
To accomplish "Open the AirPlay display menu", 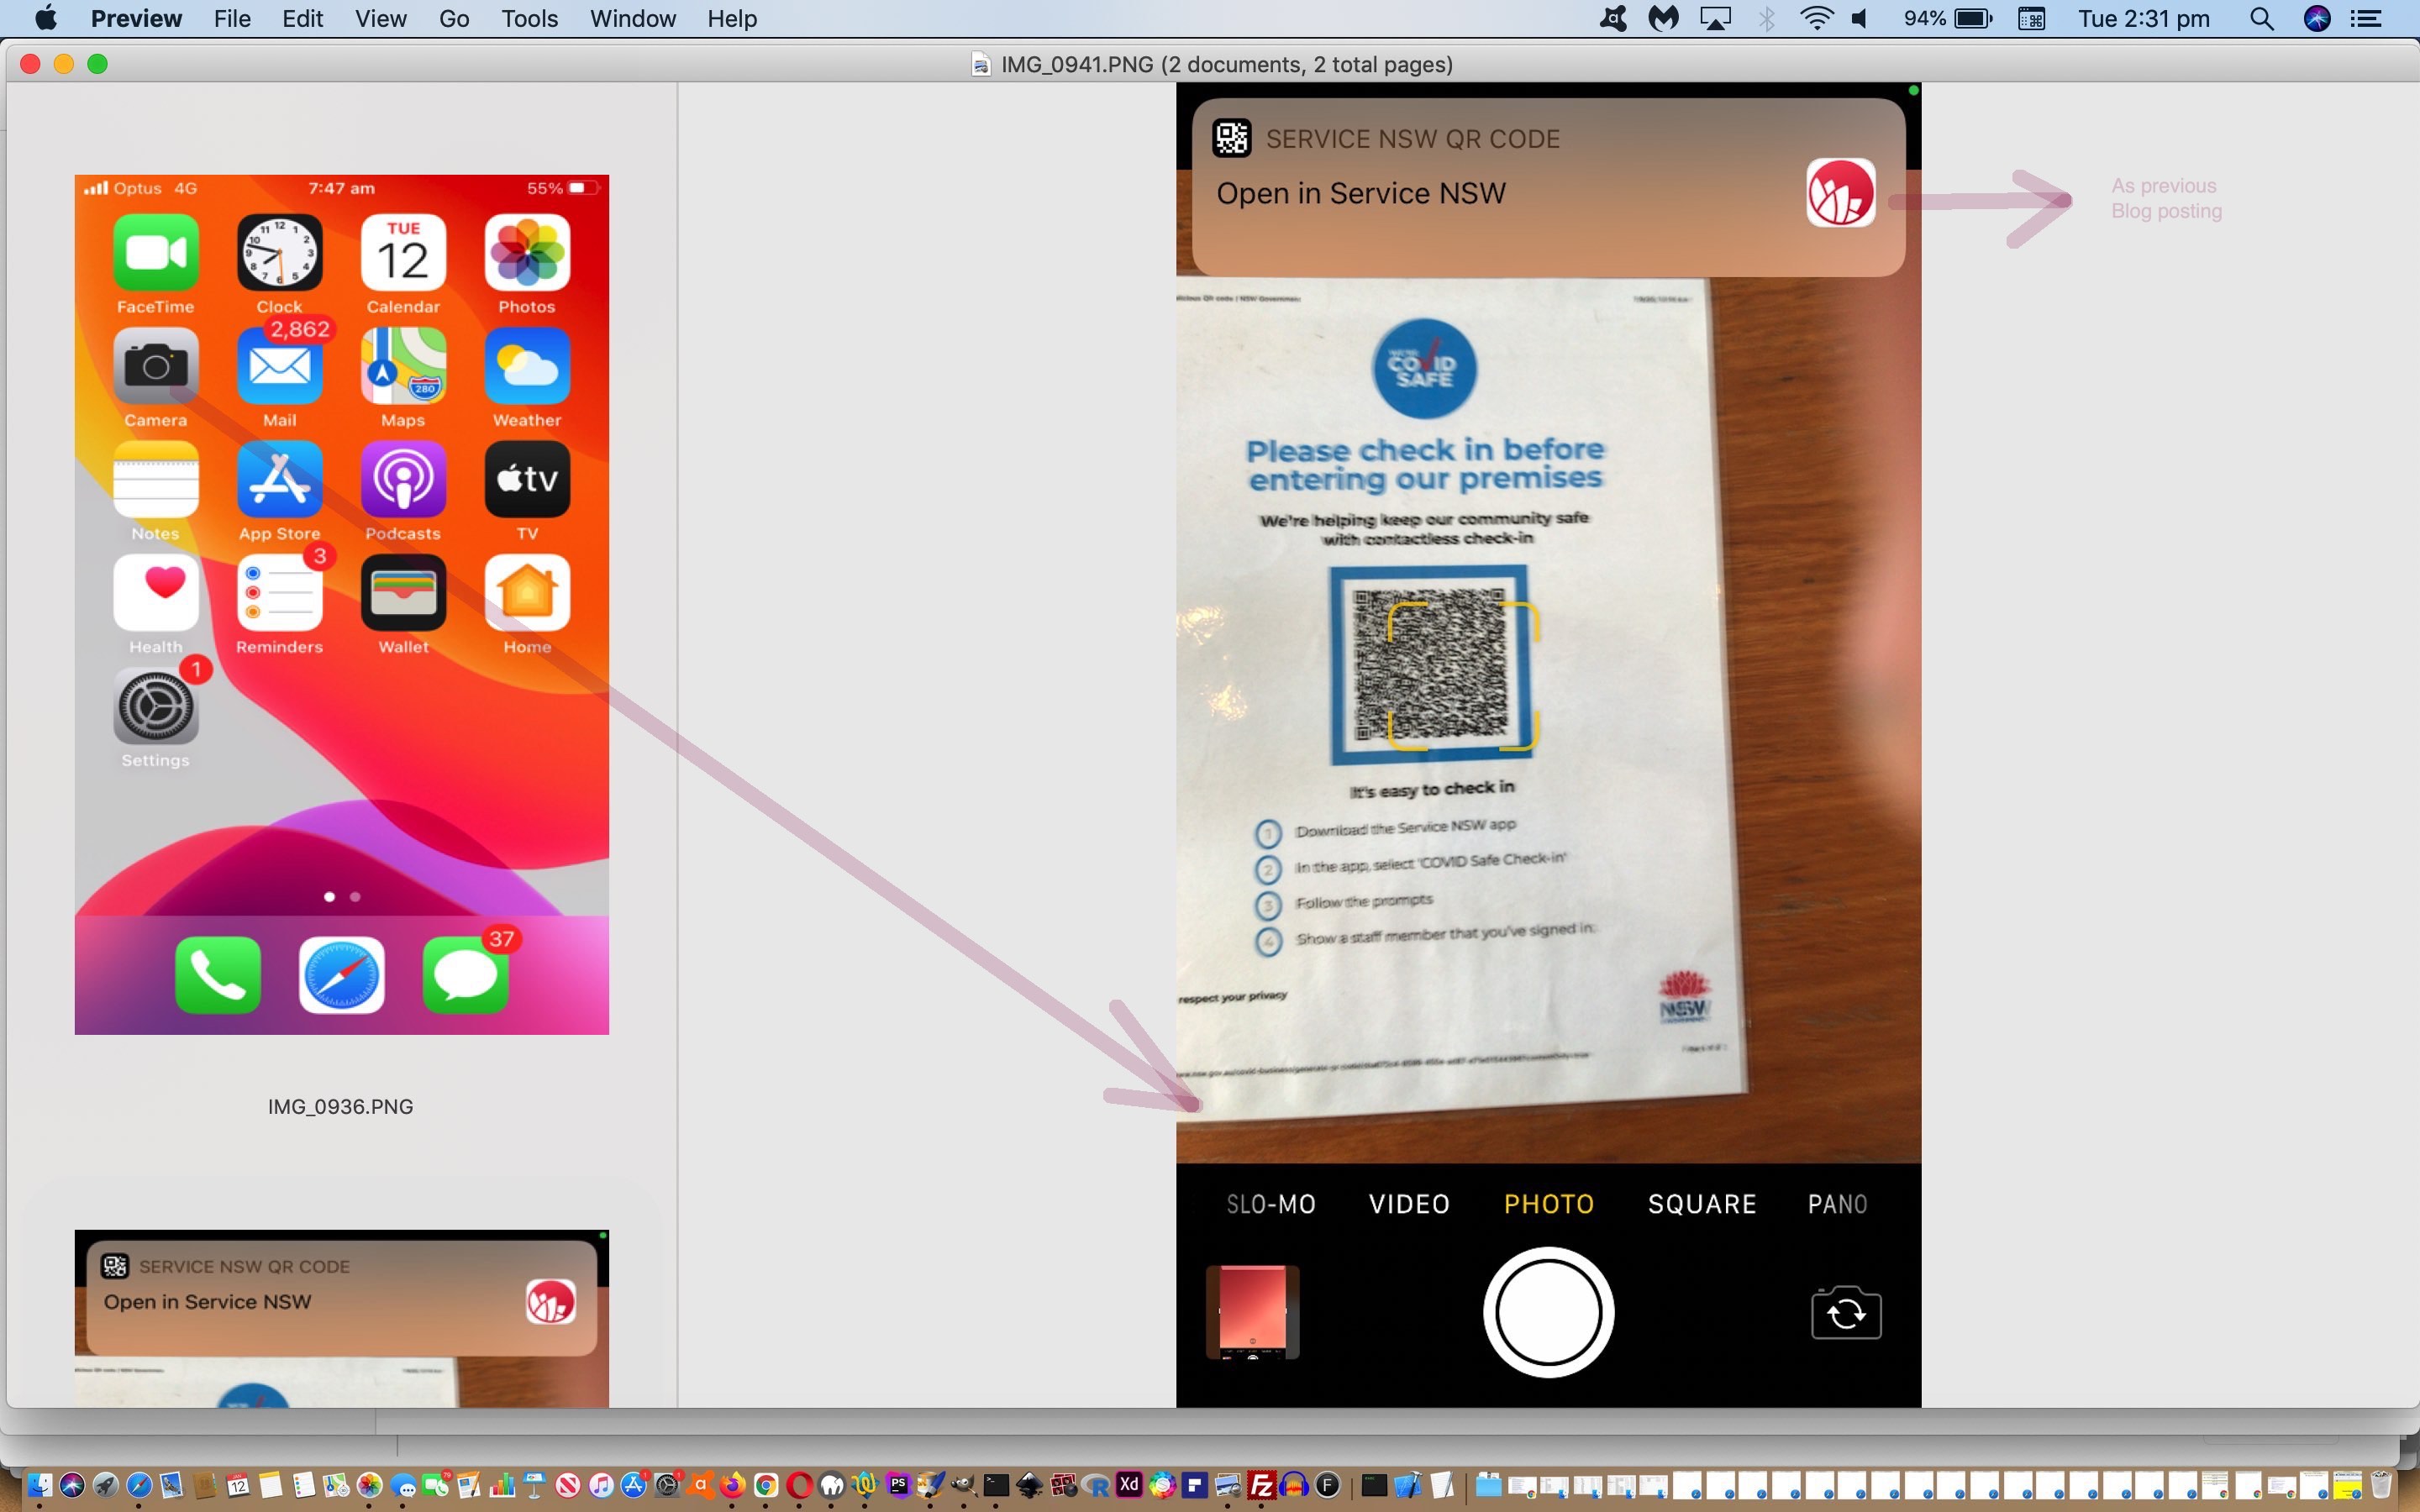I will click(x=1716, y=18).
